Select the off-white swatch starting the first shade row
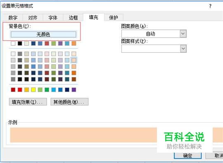The height and width of the screenshot is (163, 223). pyautogui.click(x=13, y=54)
